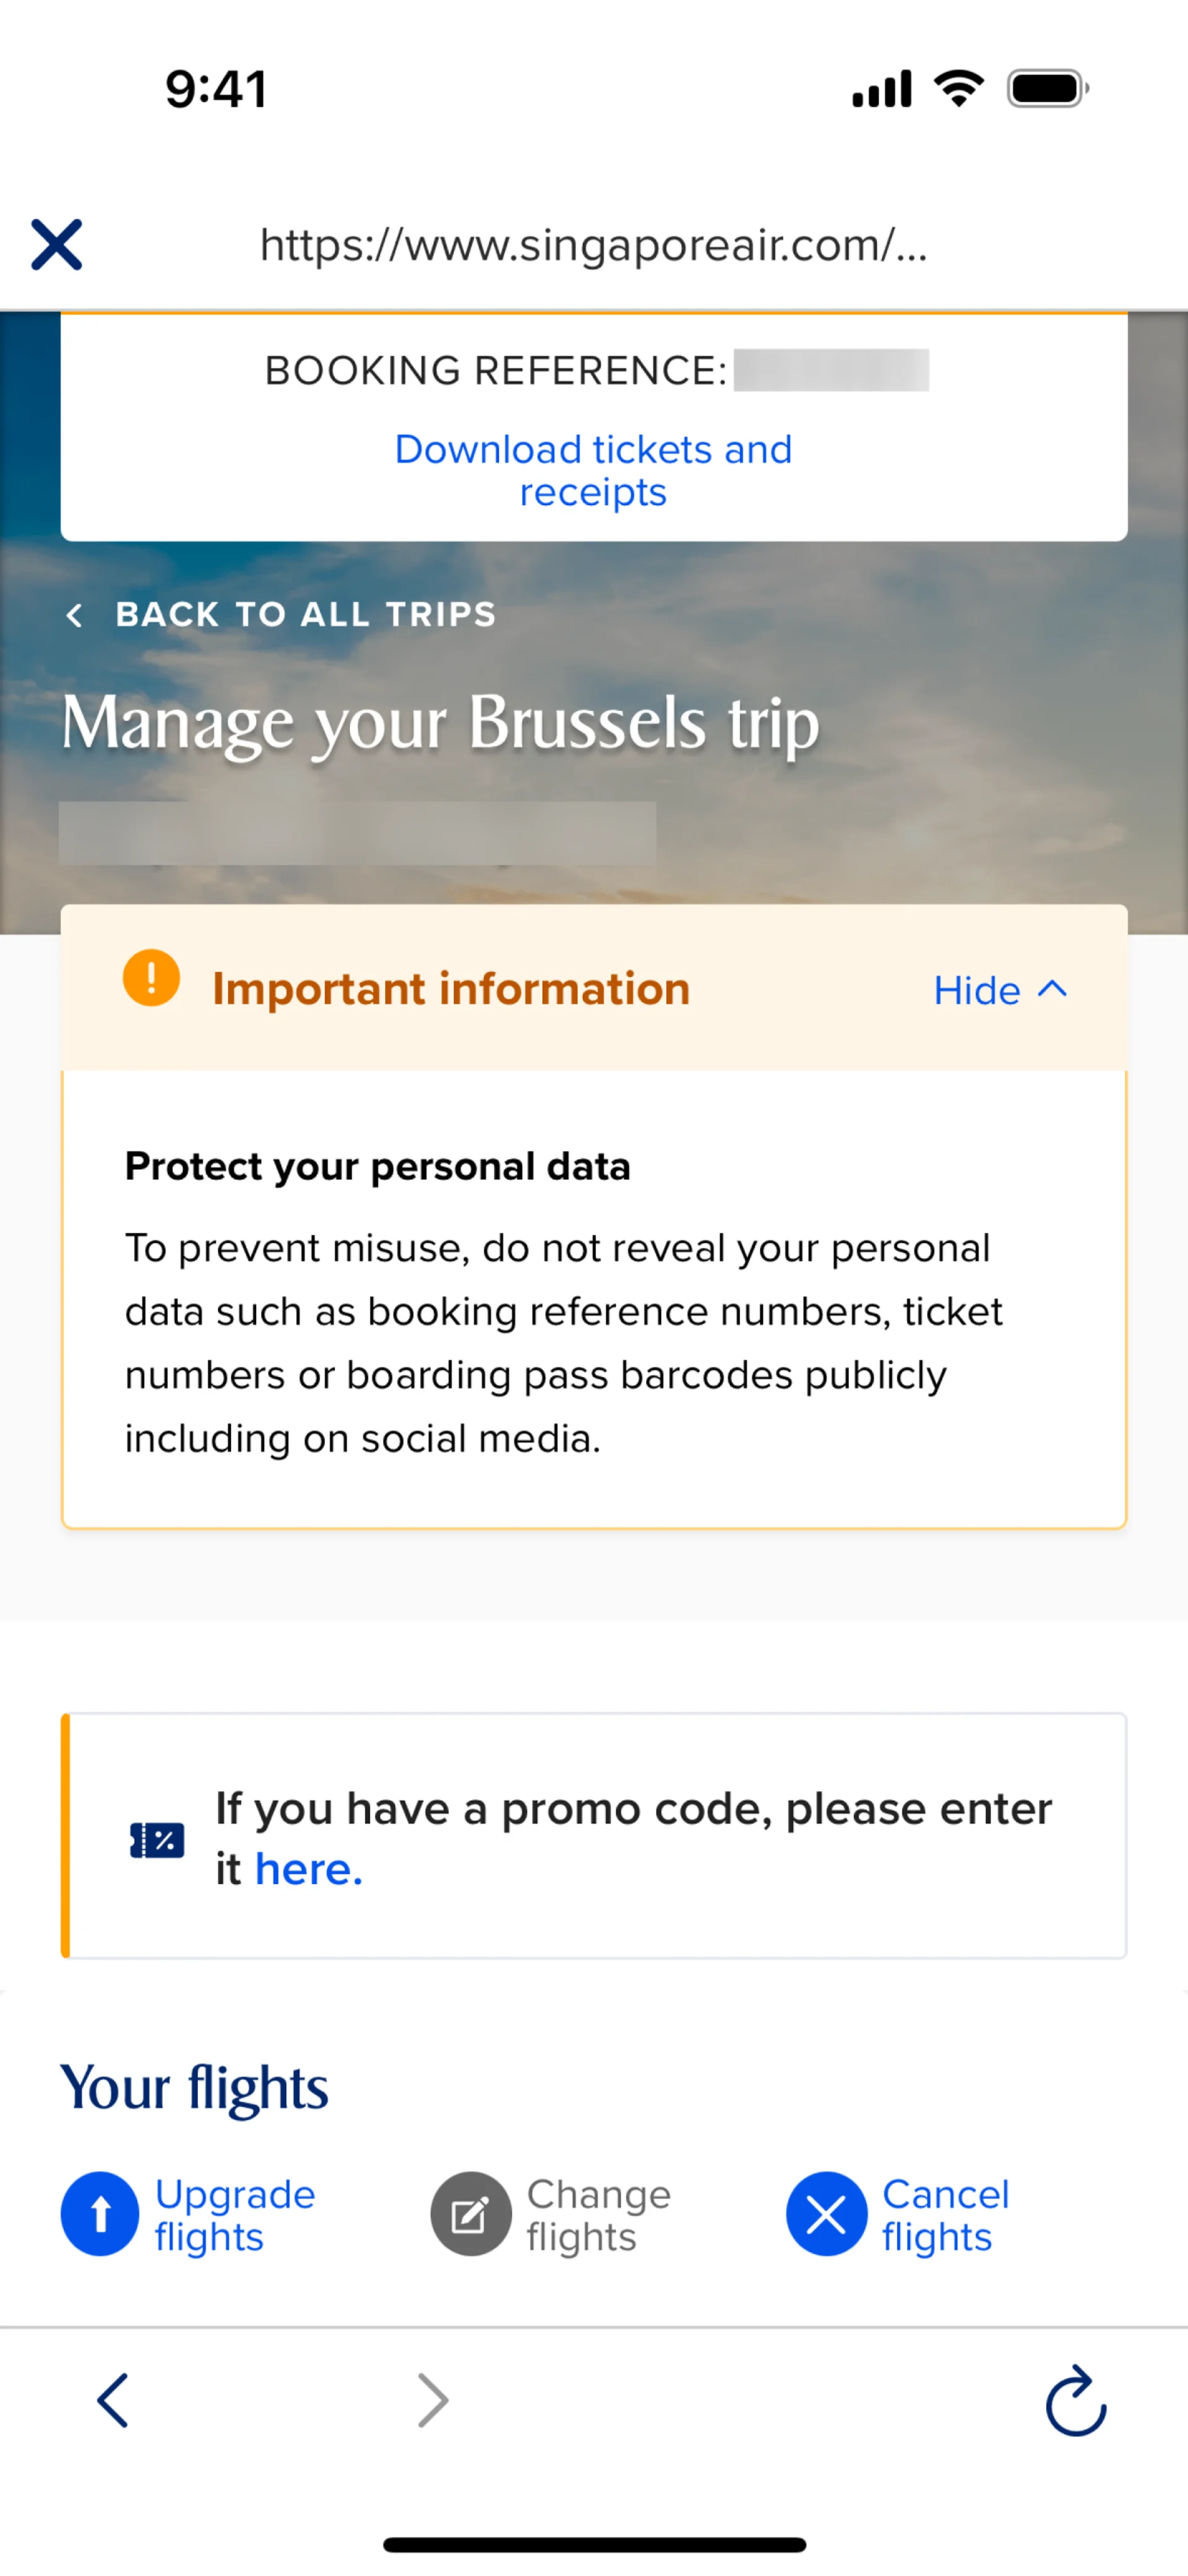Tap the promo code ticket icon
1188x2576 pixels.
point(157,1840)
